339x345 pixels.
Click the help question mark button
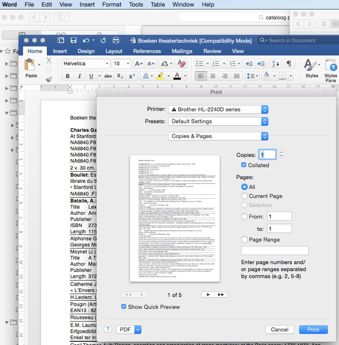108,329
